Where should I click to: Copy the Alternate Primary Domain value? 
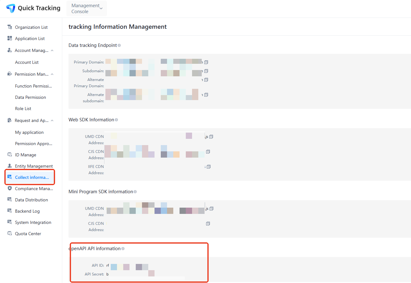pyautogui.click(x=206, y=80)
